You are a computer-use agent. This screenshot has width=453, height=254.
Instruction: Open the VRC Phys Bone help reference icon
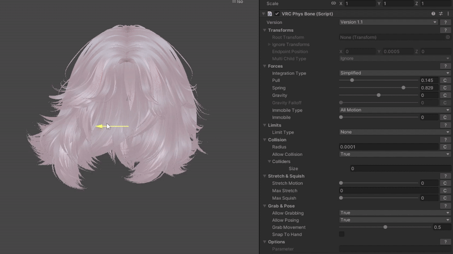pos(433,14)
